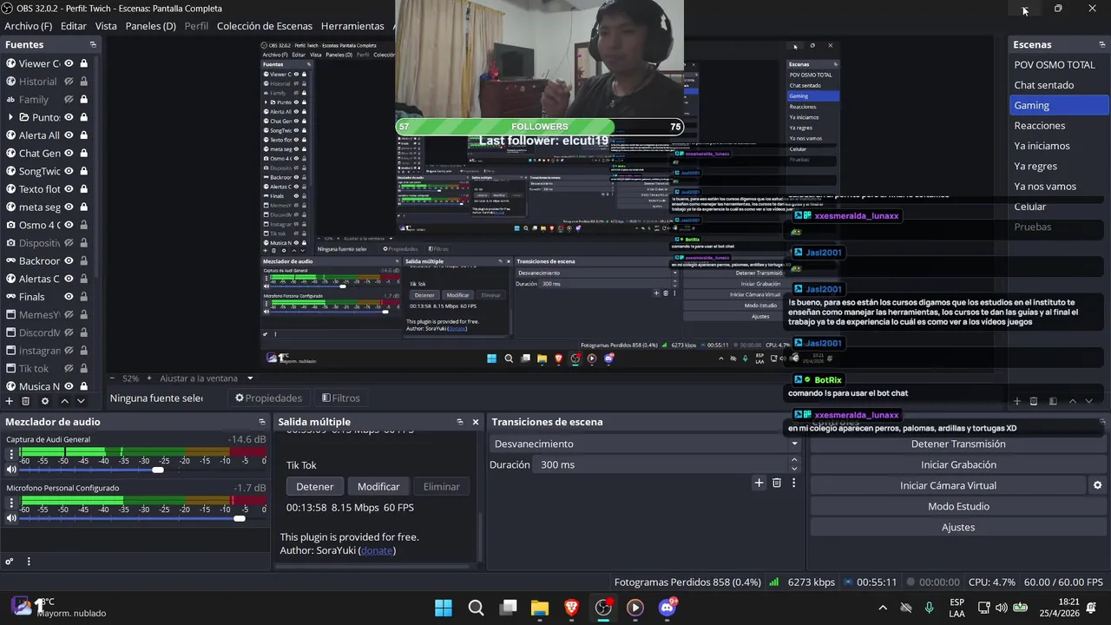Image resolution: width=1111 pixels, height=625 pixels.
Task: Hide the Viewer source with eye icon
Action: tap(69, 63)
